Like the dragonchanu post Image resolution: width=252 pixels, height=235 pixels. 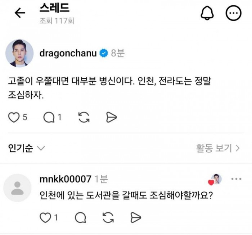14,117
